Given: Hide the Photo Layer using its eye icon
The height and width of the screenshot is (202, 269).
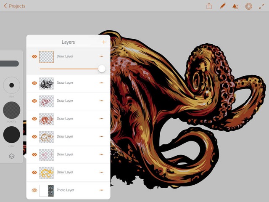Looking at the screenshot, I should pos(34,190).
